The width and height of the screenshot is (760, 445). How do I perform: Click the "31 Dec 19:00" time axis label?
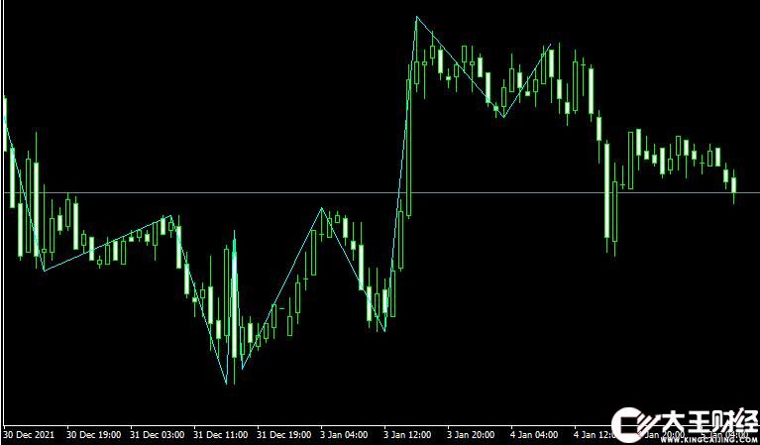[284, 434]
